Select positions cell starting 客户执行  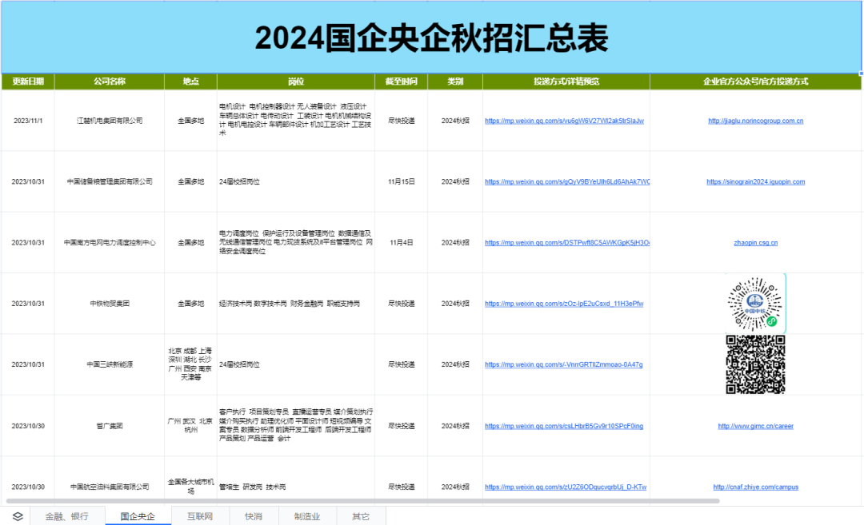pos(296,426)
